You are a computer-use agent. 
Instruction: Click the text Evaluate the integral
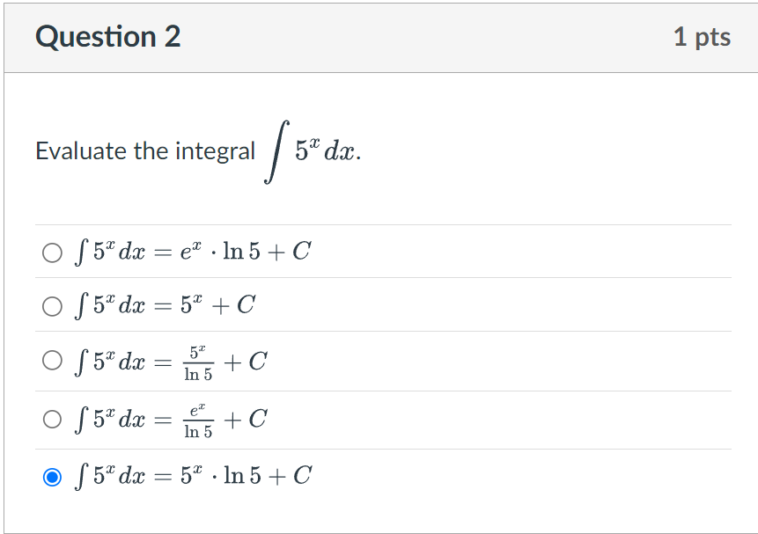[x=144, y=151]
